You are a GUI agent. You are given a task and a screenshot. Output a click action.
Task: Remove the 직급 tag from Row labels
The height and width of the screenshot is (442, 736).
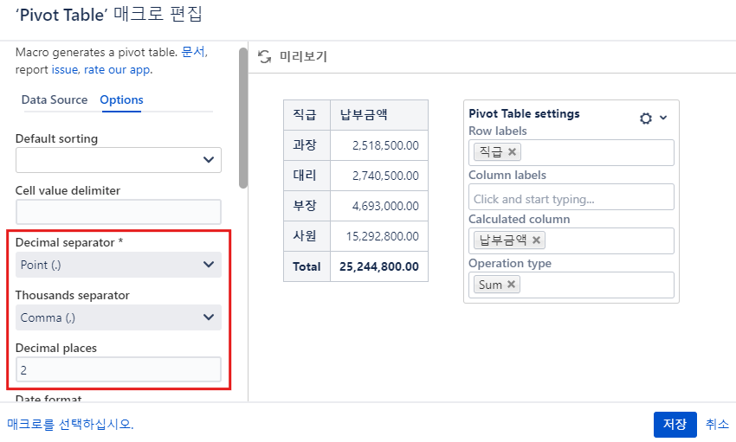point(513,152)
